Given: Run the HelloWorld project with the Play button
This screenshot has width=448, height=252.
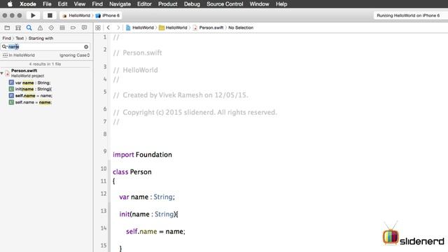Looking at the screenshot, I should [x=33, y=15].
